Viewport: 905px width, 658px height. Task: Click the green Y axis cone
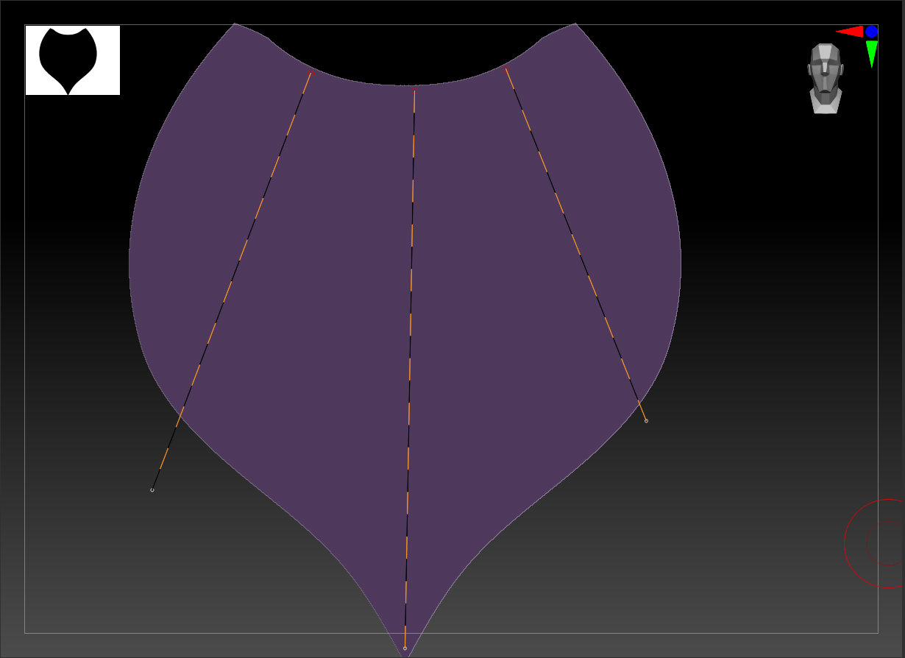click(x=871, y=53)
